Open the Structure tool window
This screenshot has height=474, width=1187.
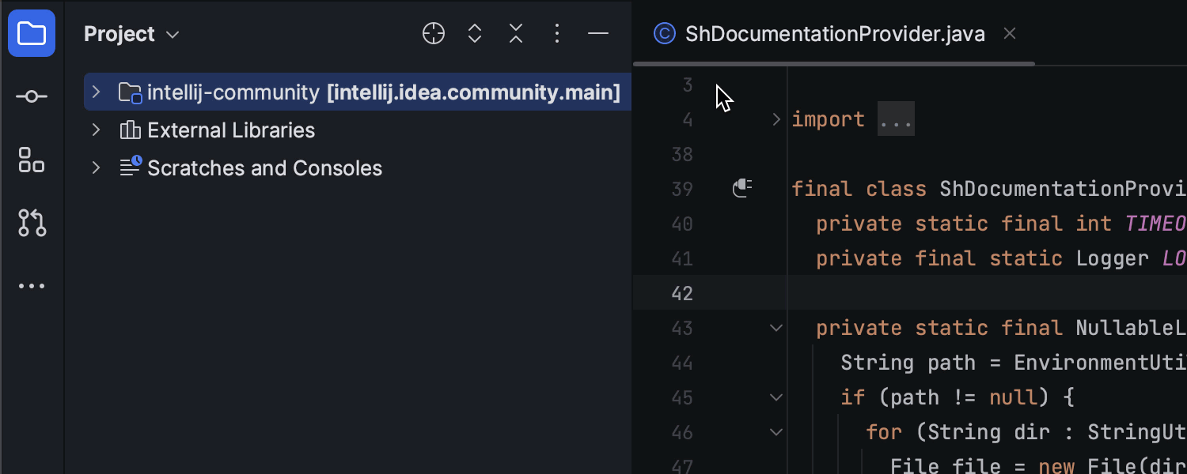(32, 160)
